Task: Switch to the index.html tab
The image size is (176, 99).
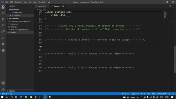Action: click(x=42, y=6)
